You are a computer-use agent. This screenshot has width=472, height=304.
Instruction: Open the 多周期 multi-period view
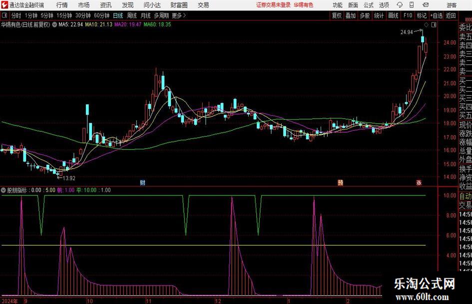pos(161,15)
